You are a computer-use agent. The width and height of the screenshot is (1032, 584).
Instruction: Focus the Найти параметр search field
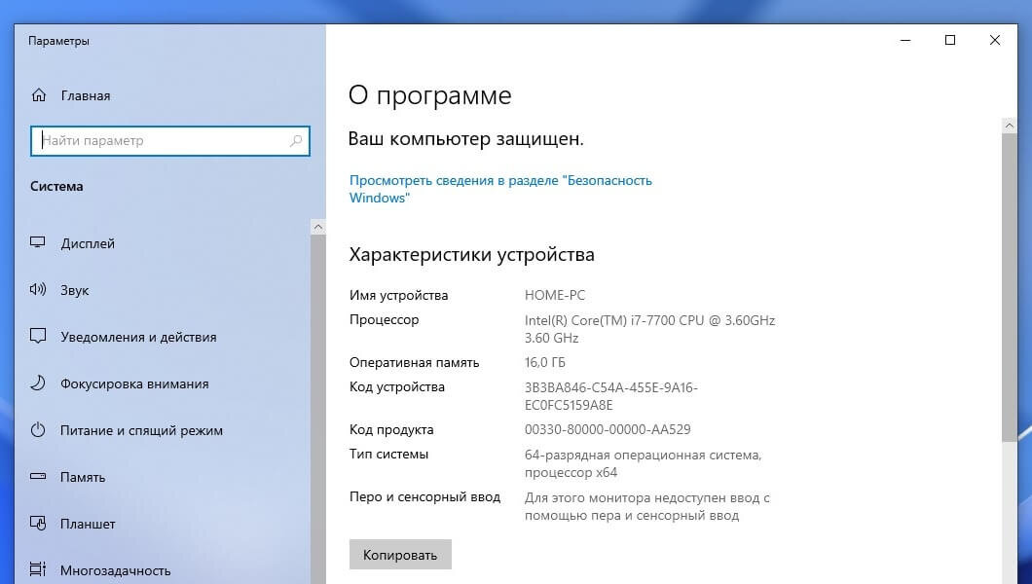coord(169,141)
